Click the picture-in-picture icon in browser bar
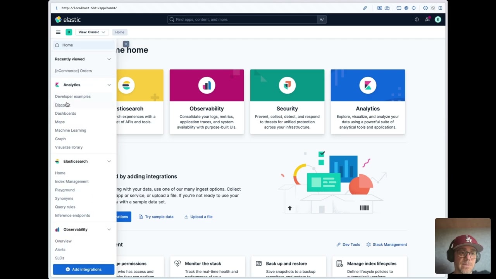Screen dimensions: 496x279 [379, 8]
